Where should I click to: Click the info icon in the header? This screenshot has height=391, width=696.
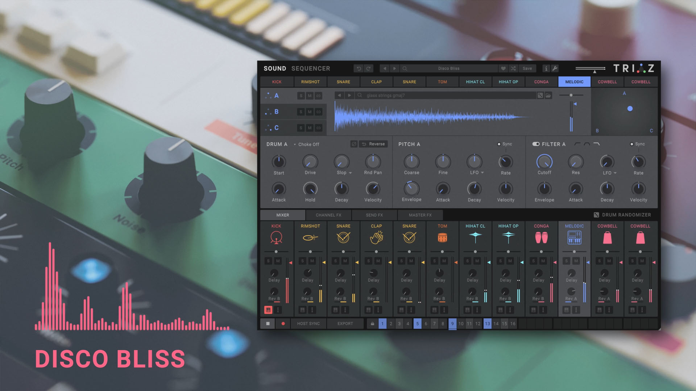(546, 68)
